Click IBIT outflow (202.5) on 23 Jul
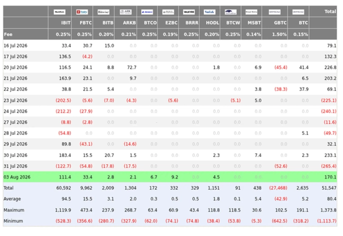The width and height of the screenshot is (343, 236). click(x=63, y=100)
